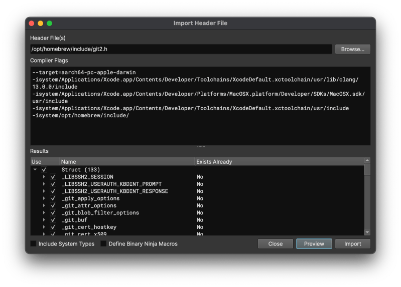Uncheck _LIBSSH2_USERAUTH_KBDINT_PROMPT checkbox
Image resolution: width=401 pixels, height=287 pixels.
[53, 184]
